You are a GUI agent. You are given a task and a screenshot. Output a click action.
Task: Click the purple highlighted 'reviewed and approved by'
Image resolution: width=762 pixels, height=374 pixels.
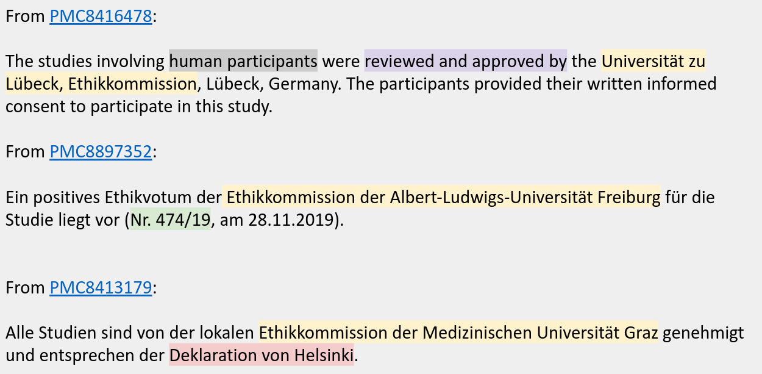pyautogui.click(x=466, y=61)
